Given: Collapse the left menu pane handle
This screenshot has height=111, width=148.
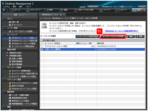Looking at the screenshot, I should (x=38, y=61).
